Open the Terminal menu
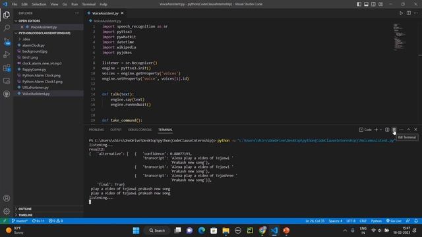 point(89,4)
